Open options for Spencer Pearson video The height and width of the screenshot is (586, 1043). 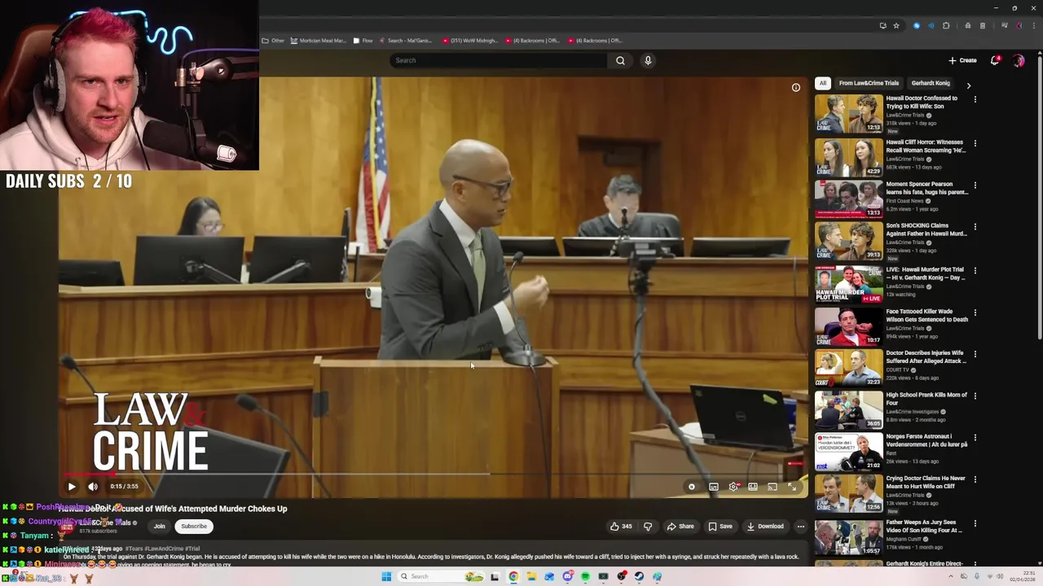coord(975,186)
